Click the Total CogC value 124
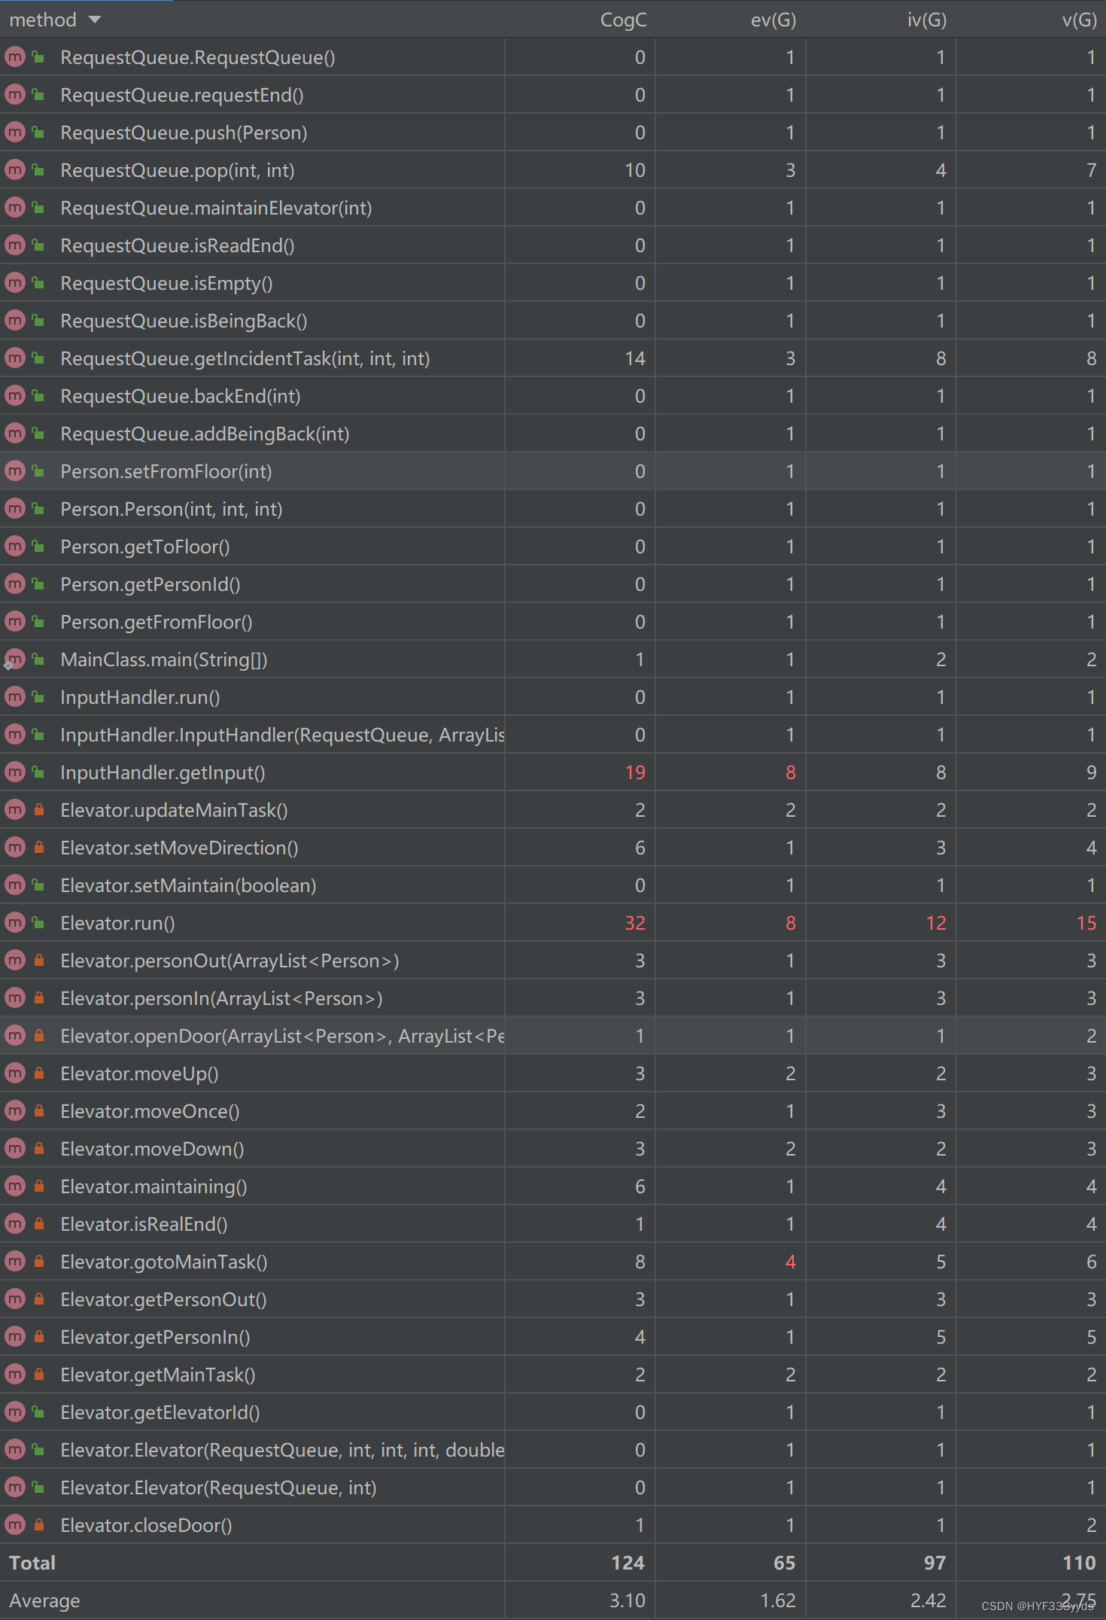Viewport: 1106px width, 1620px height. click(628, 1563)
